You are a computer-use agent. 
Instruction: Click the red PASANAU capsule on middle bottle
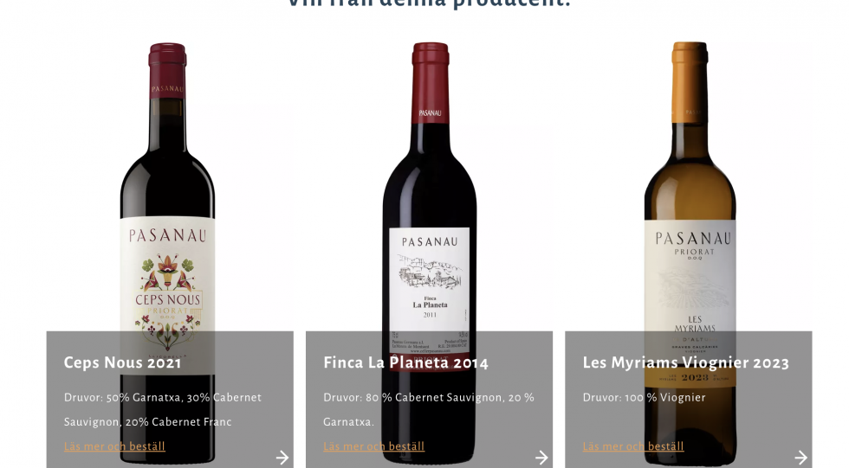click(430, 83)
